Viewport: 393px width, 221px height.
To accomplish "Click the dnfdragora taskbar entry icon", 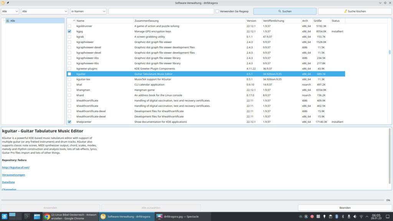I will (103, 216).
